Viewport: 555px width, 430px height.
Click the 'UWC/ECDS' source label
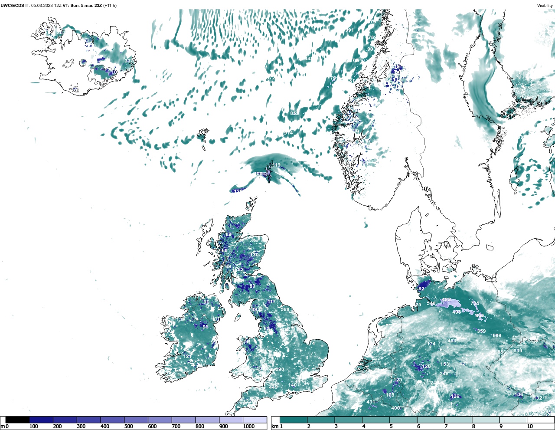click(12, 5)
